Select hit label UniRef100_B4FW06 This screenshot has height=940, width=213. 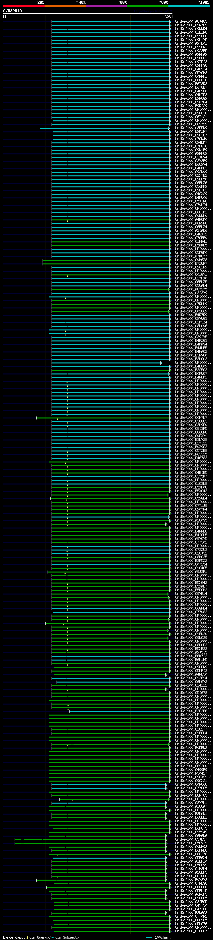[x=191, y=198]
